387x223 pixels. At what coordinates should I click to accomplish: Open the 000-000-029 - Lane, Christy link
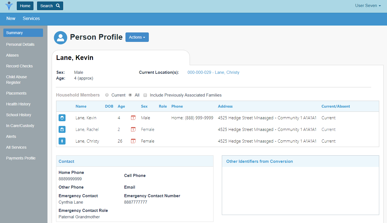click(213, 72)
